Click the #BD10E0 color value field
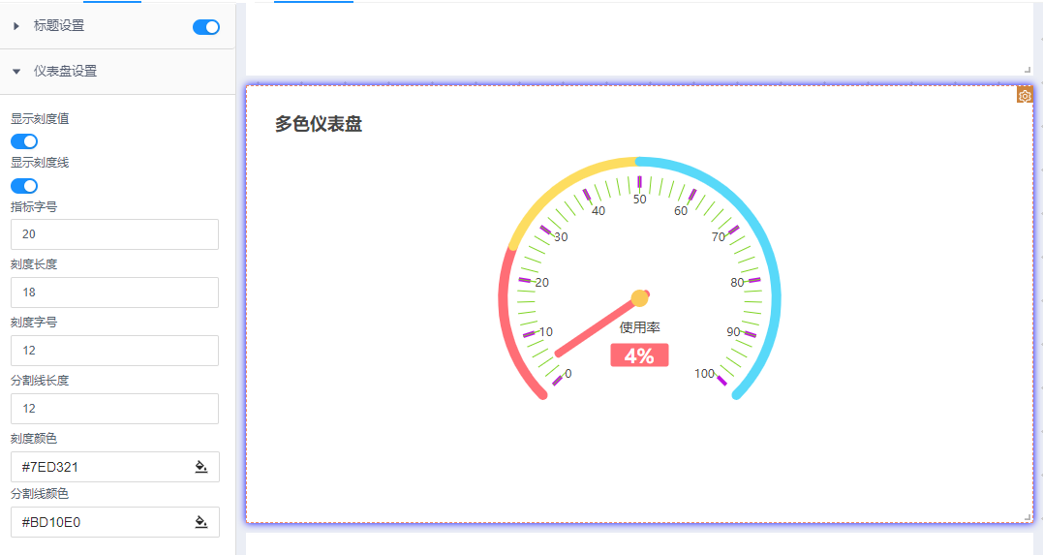Screen dimensions: 1043x555 115,522
